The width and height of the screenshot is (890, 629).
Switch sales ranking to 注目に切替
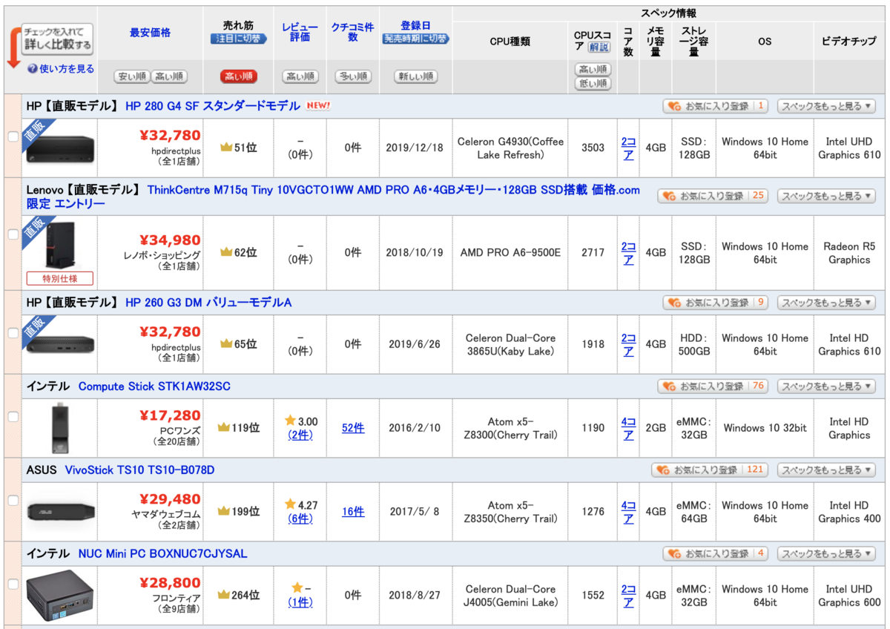coord(238,39)
